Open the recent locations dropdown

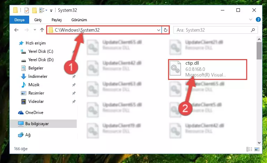click(x=35, y=30)
